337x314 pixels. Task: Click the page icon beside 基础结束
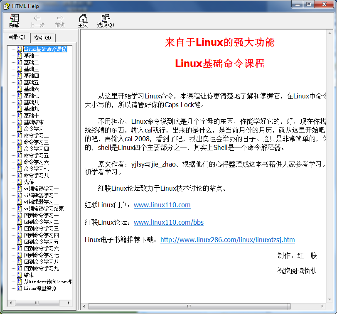pos(19,122)
